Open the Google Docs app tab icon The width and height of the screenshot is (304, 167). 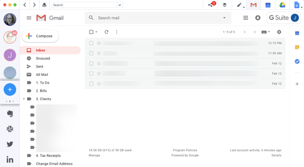point(297,5)
